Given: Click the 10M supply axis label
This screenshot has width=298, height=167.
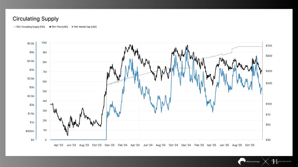Looking at the screenshot, I should [44, 43].
